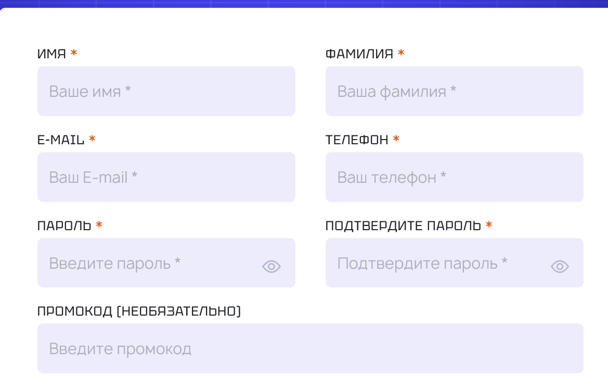Select the E-MAIL label text
The image size is (608, 388).
click(61, 140)
